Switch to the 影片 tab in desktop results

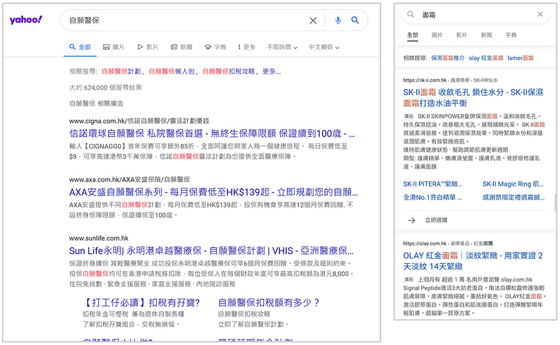click(x=147, y=47)
